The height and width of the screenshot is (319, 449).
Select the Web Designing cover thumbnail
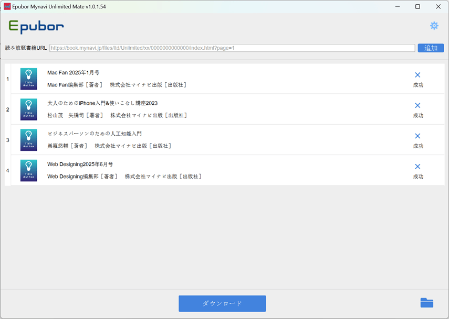(28, 170)
